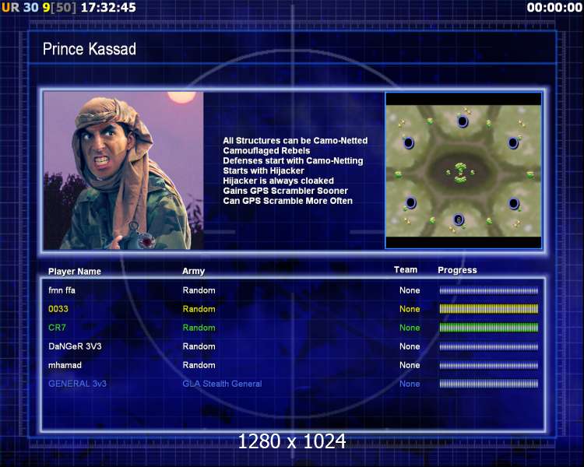Click the 17:32:45 clock display

click(108, 7)
